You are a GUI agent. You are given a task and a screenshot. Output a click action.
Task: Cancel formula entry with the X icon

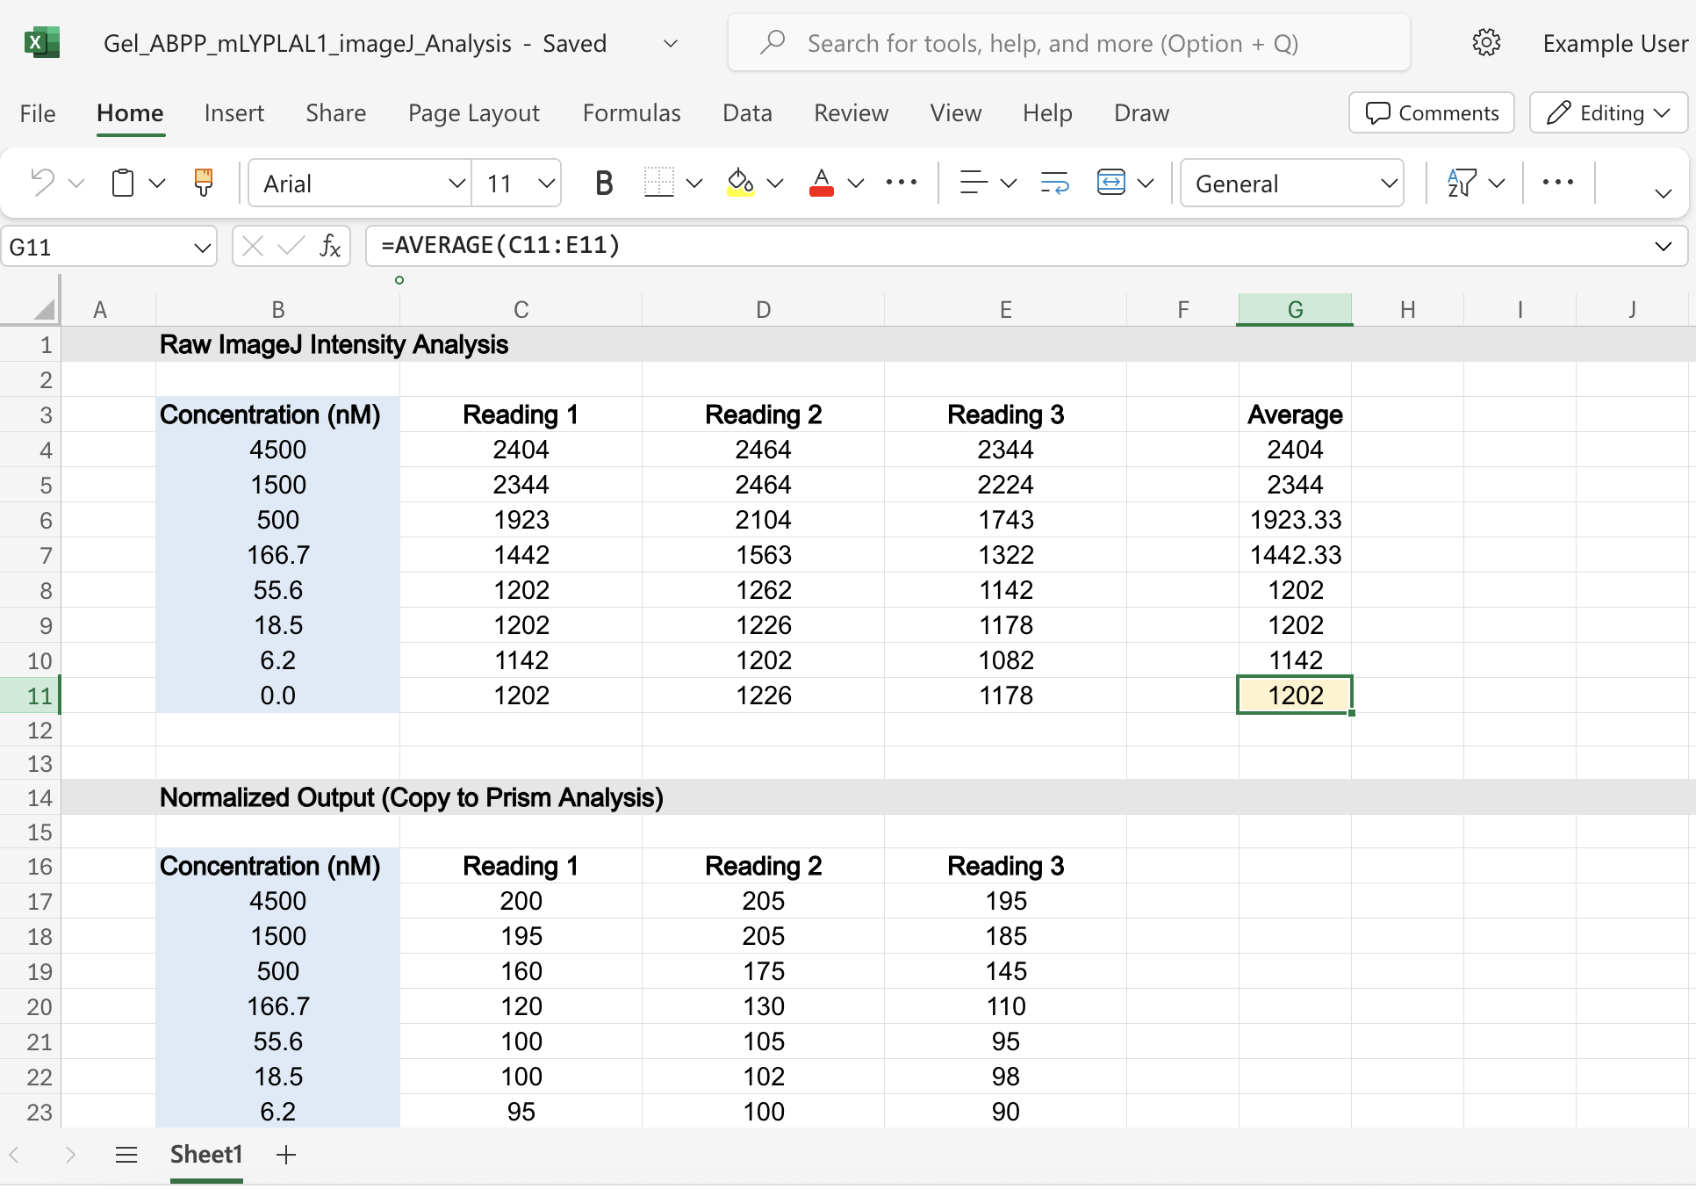[x=252, y=246]
